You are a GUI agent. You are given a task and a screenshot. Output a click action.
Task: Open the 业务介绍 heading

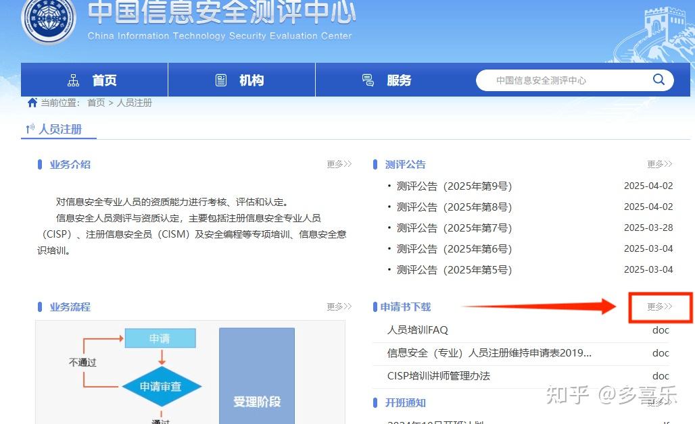70,165
